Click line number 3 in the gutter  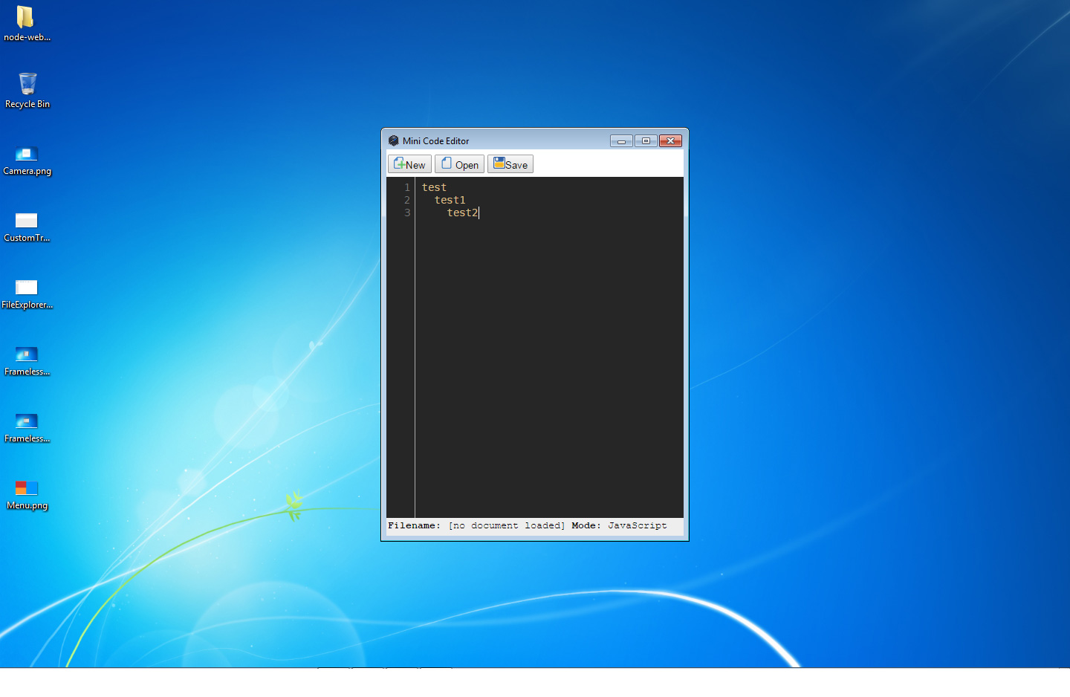pos(407,213)
